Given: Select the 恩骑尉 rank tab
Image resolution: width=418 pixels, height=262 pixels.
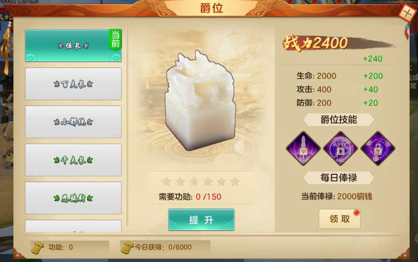Looking at the screenshot, I should pyautogui.click(x=73, y=198).
